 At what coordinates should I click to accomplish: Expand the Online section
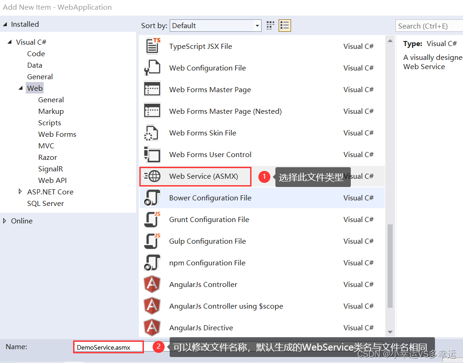point(6,221)
